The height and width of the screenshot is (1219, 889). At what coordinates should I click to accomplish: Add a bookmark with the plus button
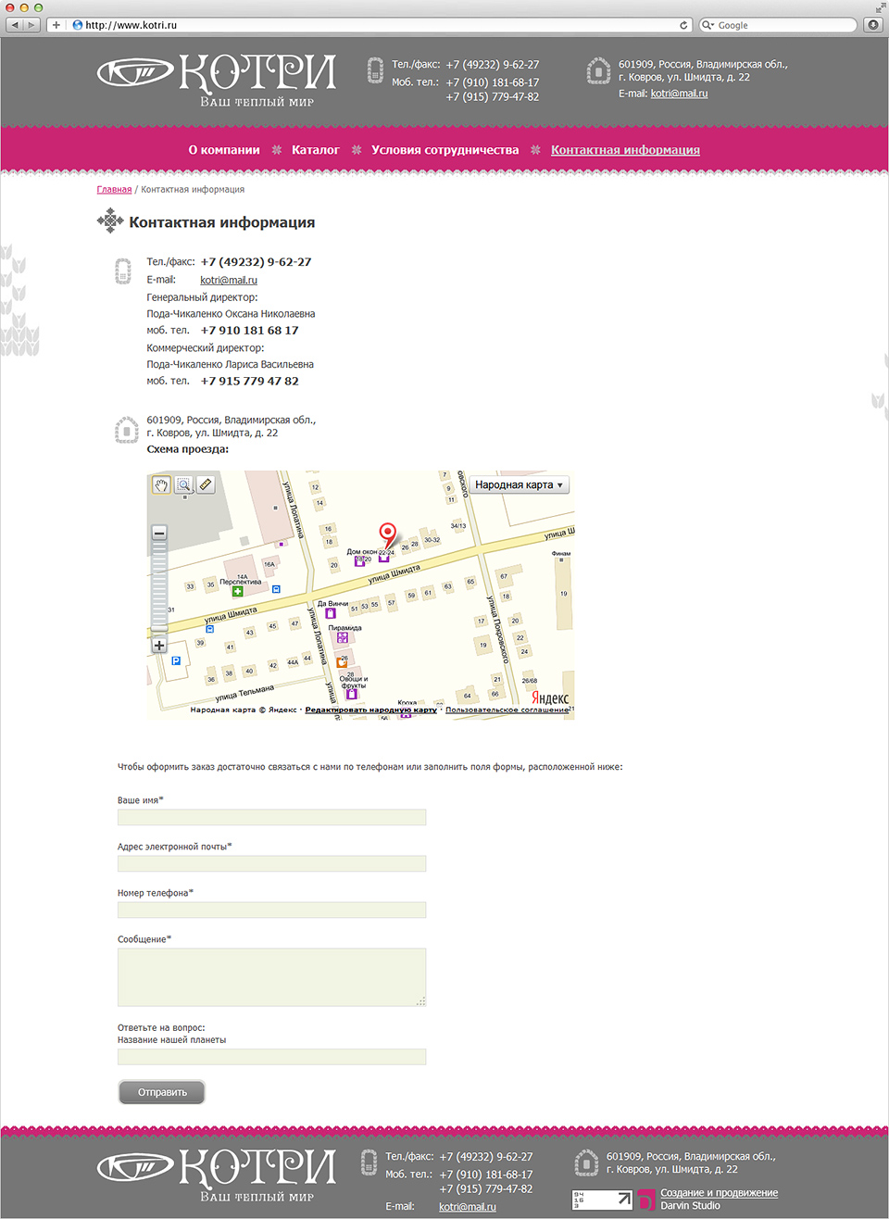point(56,25)
